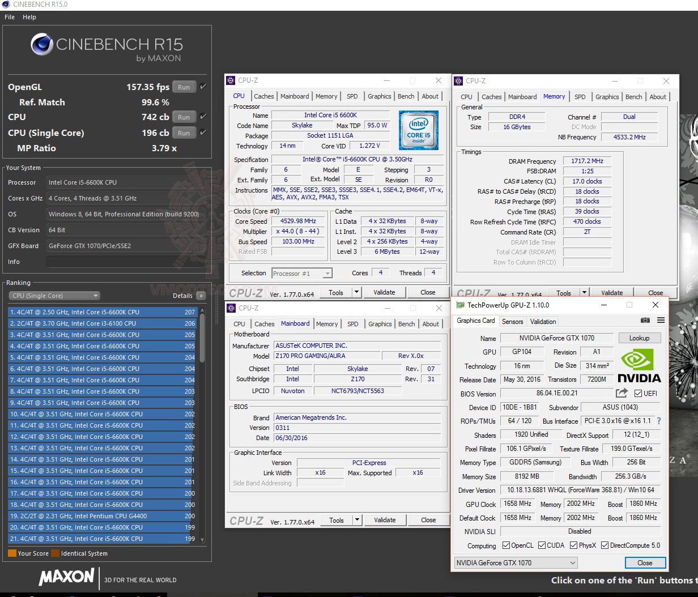This screenshot has width=698, height=597.
Task: Click the BIOS Version field 86.04.1E.00.21
Action: pos(557,393)
